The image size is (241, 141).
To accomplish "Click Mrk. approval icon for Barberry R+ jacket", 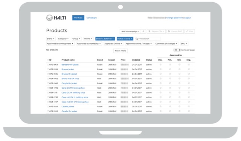I will point(170,65).
